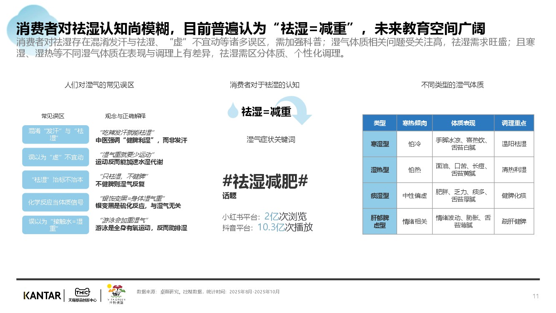Viewport: 556px width, 313px height.
Task: Click the 化学反应当体质信号 blue box
Action: 55,202
